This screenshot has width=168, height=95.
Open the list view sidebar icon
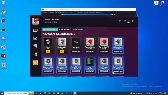[35, 30]
